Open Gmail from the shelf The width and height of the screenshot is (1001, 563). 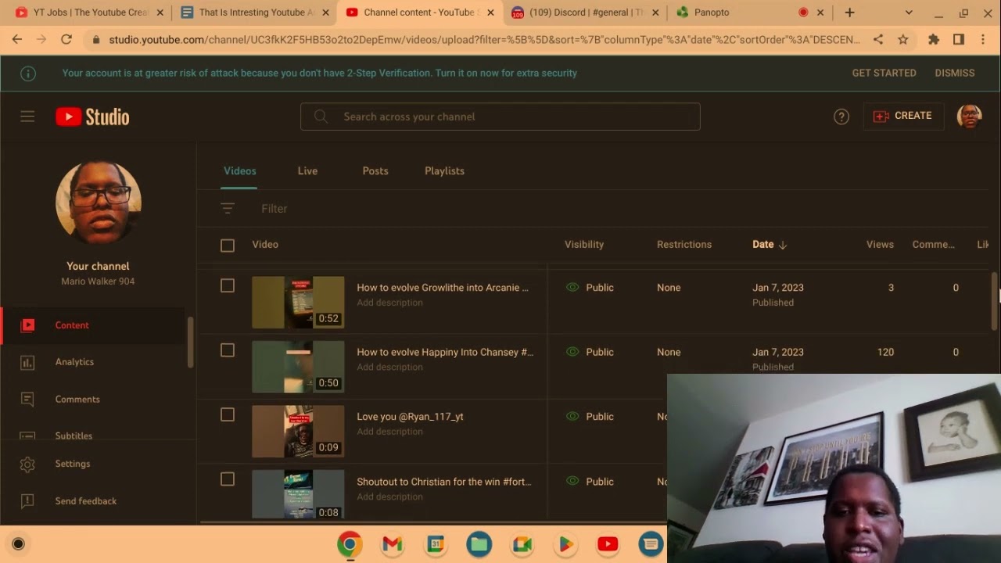(x=393, y=544)
